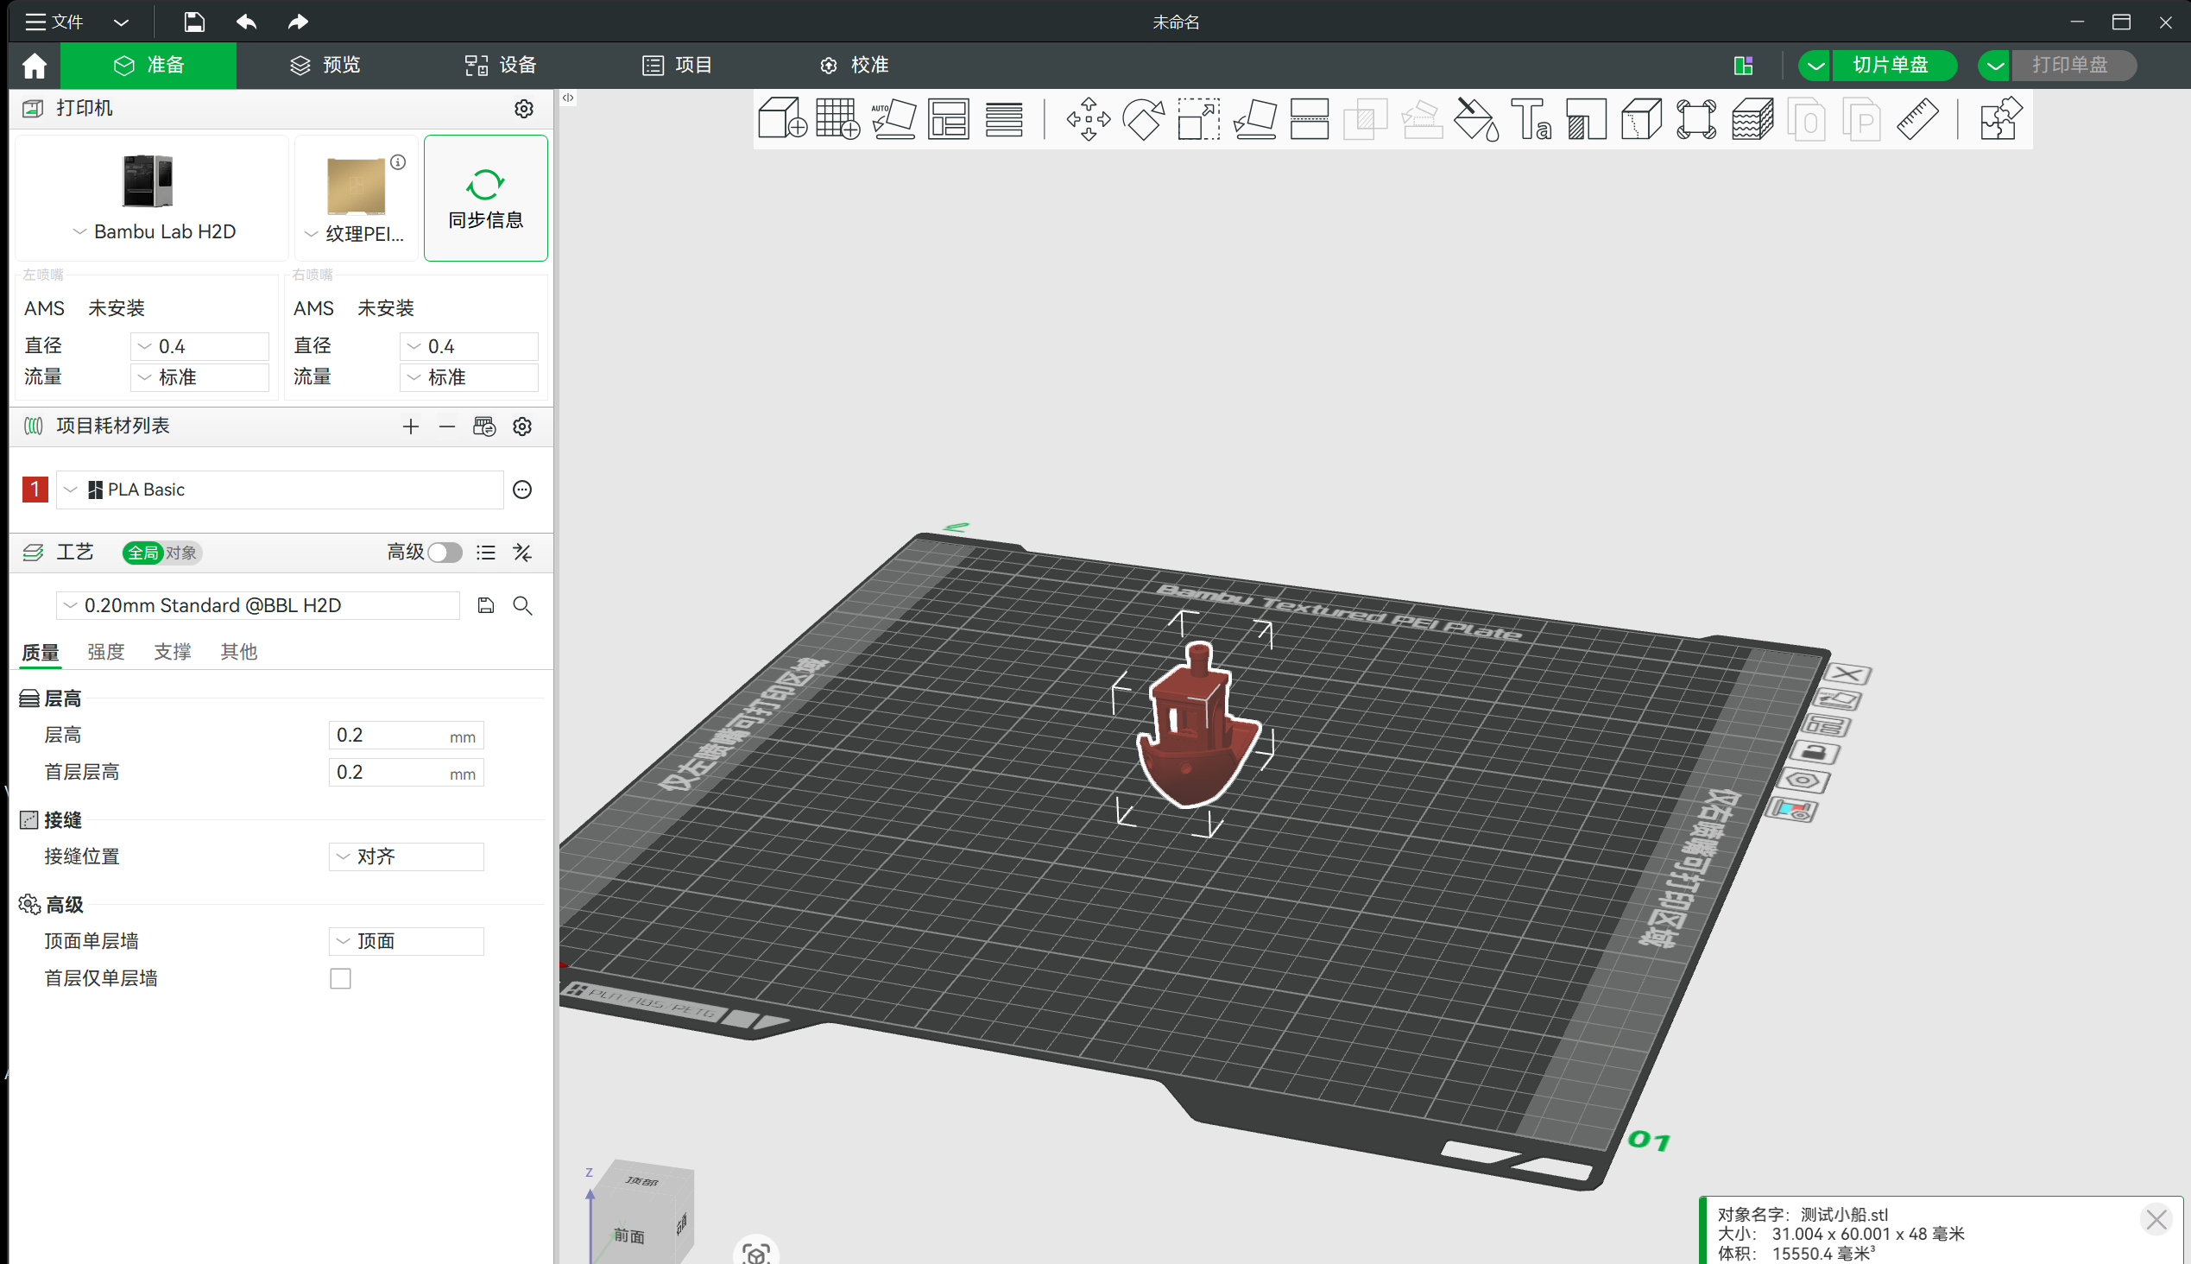Open the color painting tool
This screenshot has height=1264, width=2191.
(1475, 119)
